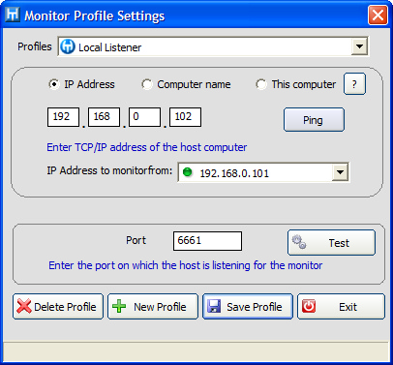Open help with the question mark button
Screen dimensions: 393x365
click(354, 84)
